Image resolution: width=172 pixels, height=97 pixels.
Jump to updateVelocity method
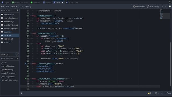[7, 70]
